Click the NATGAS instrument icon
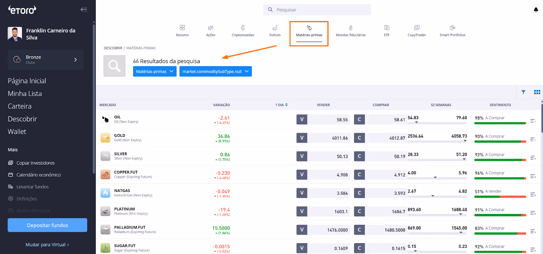Image resolution: width=543 pixels, height=254 pixels. [106, 193]
